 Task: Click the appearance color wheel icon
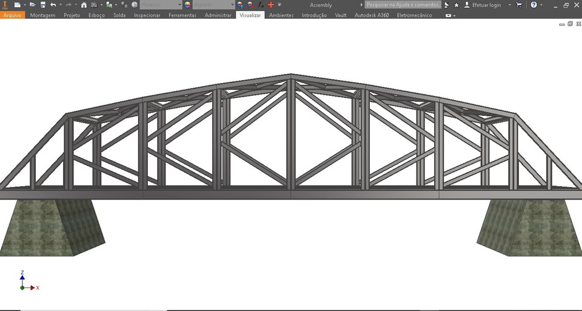[187, 5]
